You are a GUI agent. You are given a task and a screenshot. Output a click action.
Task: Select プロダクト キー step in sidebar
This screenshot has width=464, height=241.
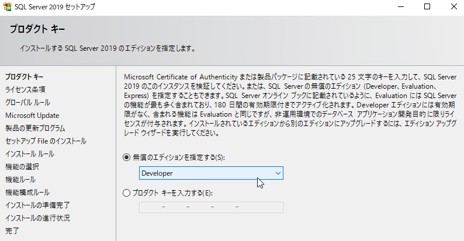(x=25, y=77)
